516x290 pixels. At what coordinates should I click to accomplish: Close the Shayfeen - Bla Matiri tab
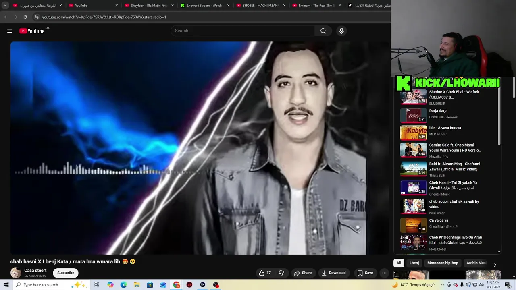[173, 6]
